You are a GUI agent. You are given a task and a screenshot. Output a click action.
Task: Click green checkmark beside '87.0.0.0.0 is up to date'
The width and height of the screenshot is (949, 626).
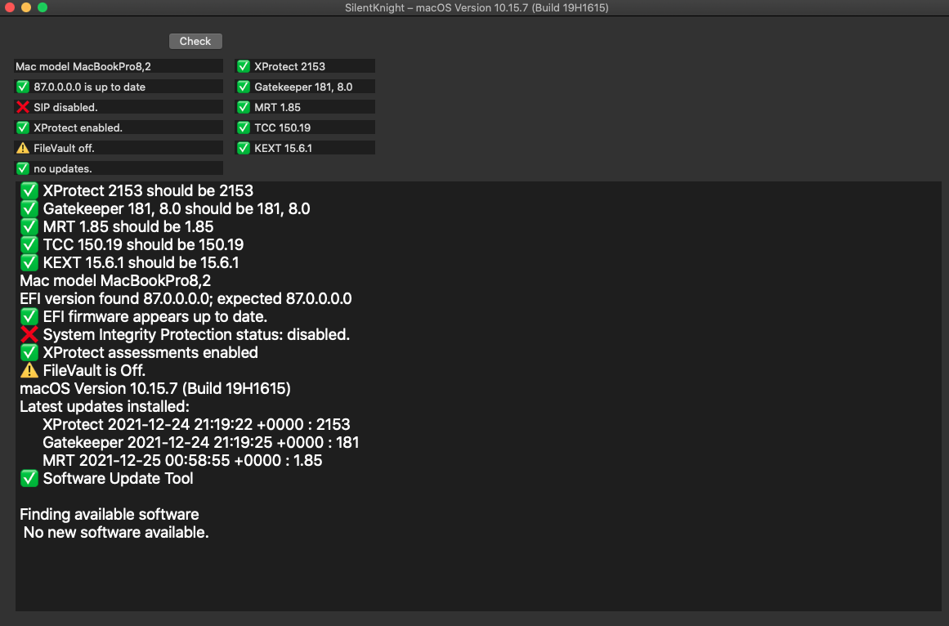coord(23,87)
